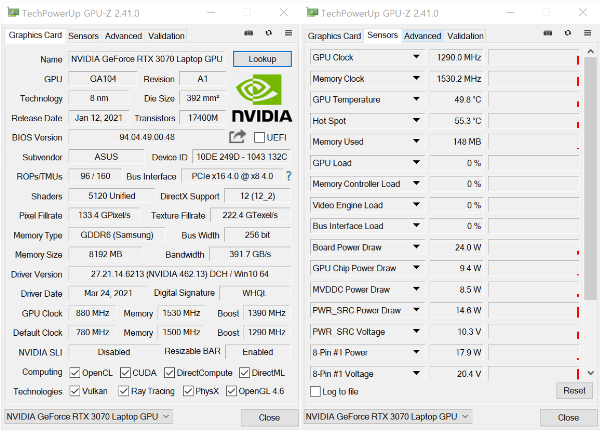Toggle the Vulkan checkbox
This screenshot has width=601, height=431.
(x=75, y=391)
